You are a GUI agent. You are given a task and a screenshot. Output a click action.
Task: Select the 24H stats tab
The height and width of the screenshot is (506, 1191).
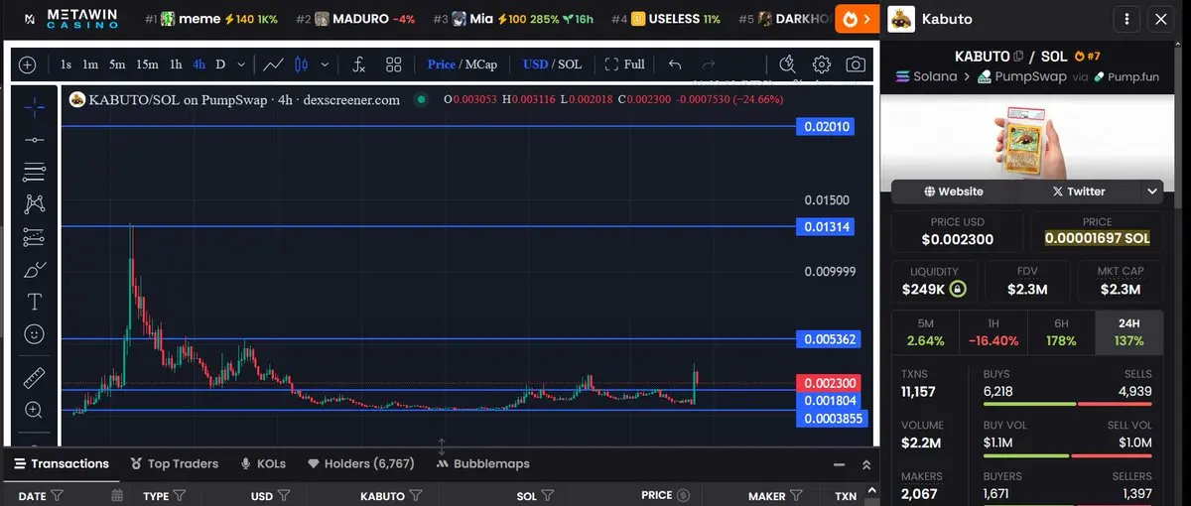click(1128, 332)
